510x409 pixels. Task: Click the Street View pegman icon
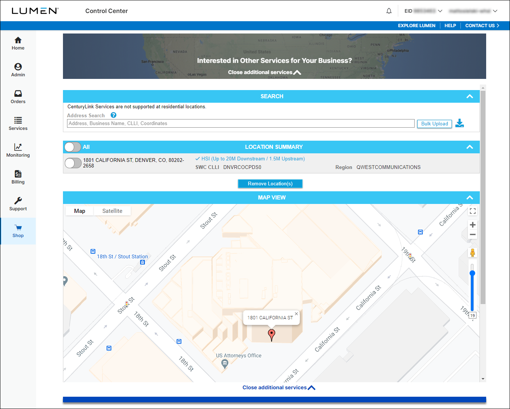point(472,253)
